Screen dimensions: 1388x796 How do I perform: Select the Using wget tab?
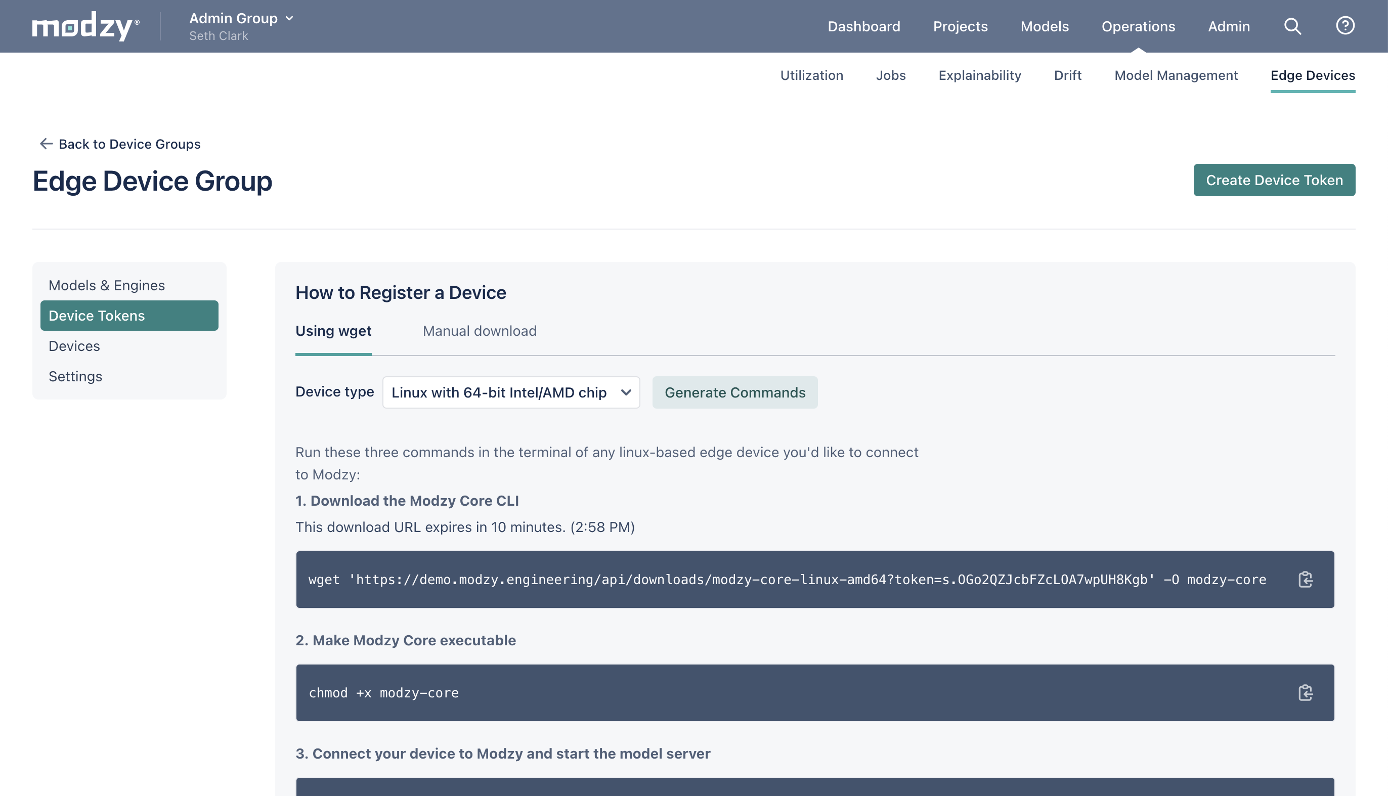[x=333, y=331]
